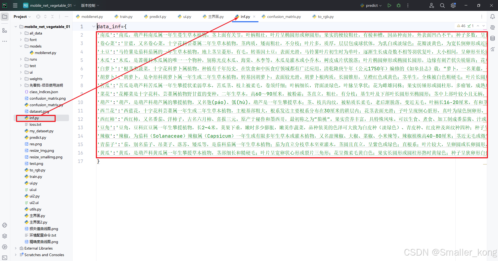Fold the data_inf dictionary in editor gutter
This screenshot has height=261, width=498.
(94, 27)
